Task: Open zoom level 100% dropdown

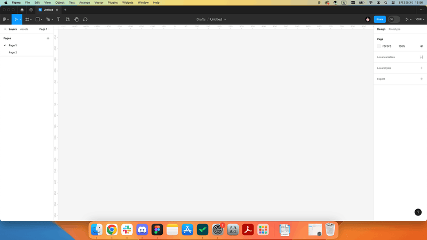Action: pos(420,19)
